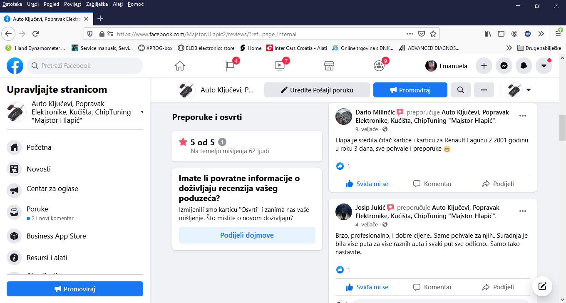Image resolution: width=566 pixels, height=303 pixels.
Task: Open the page actions three-dot menu
Action: click(x=410, y=34)
